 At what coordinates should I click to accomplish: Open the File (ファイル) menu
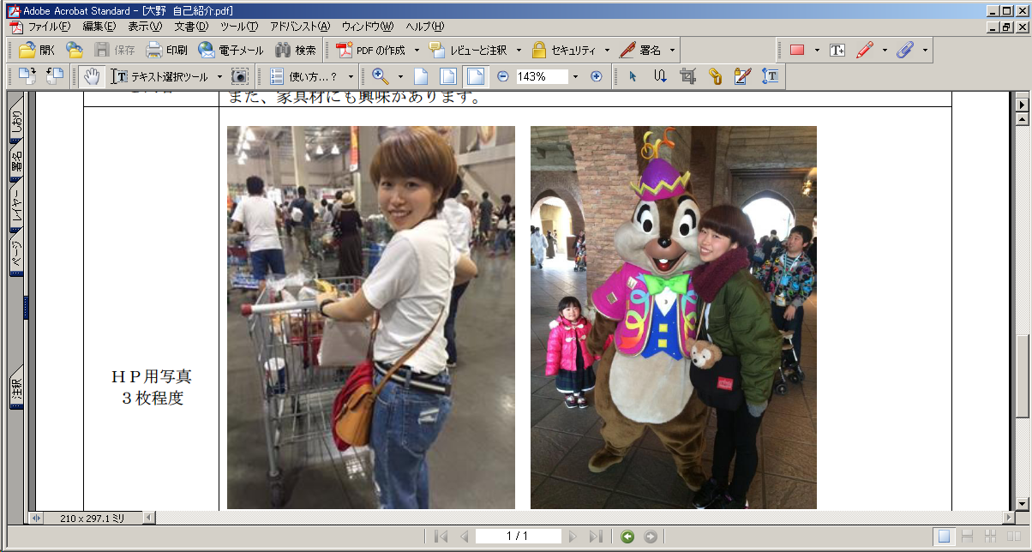[49, 27]
